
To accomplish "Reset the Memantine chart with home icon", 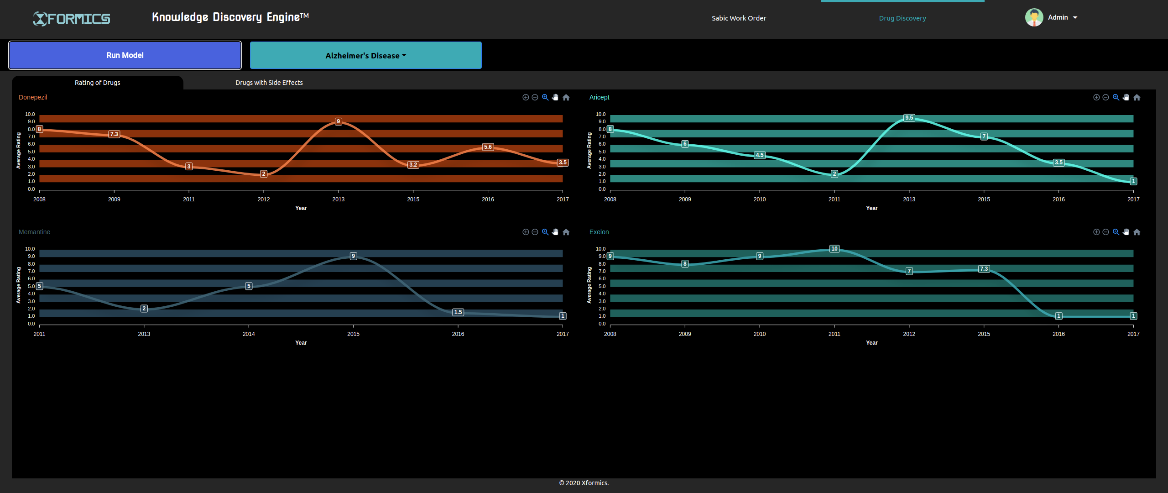I will coord(566,232).
